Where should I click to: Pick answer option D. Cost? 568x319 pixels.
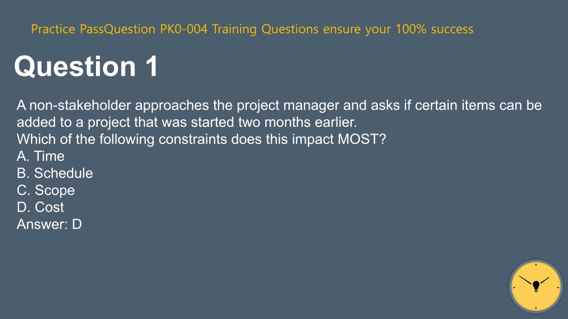pos(40,207)
